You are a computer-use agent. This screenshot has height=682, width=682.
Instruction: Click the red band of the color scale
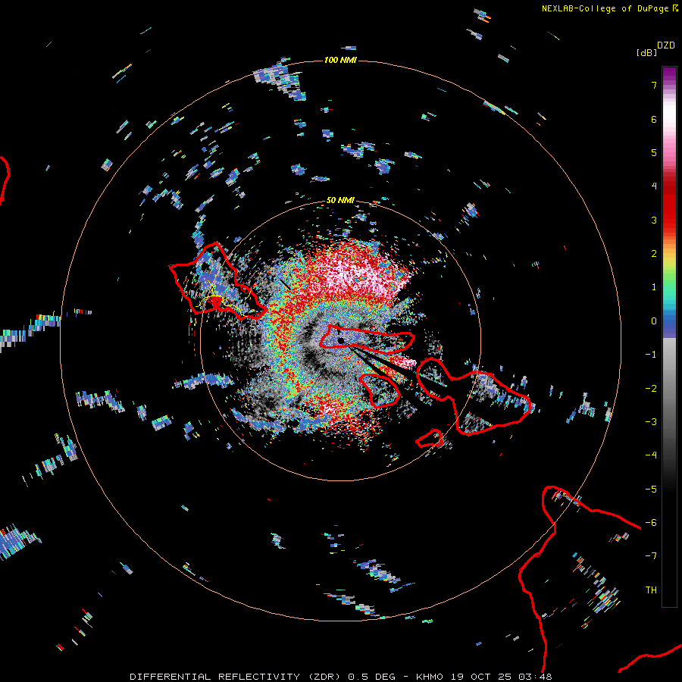669,205
